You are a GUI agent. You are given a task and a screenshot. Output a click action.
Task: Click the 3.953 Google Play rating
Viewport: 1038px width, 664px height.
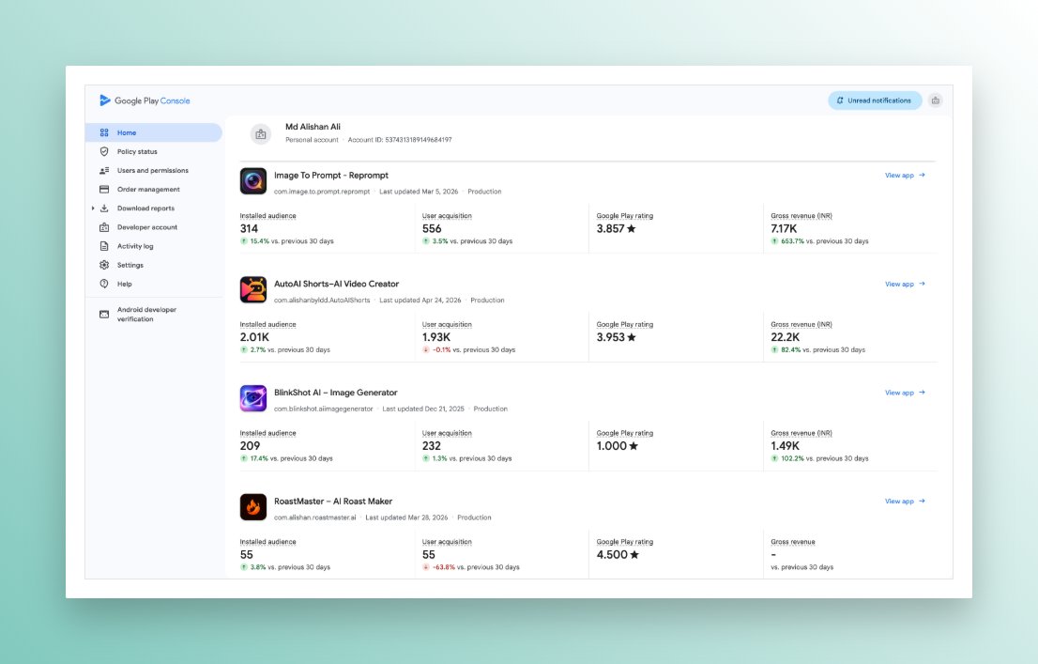point(616,337)
